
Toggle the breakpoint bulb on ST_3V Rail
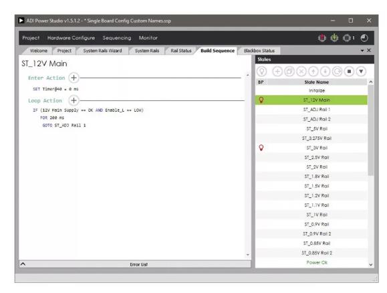(x=261, y=148)
